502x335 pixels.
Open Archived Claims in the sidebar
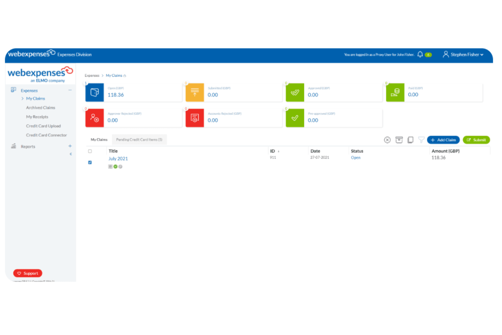tap(40, 108)
